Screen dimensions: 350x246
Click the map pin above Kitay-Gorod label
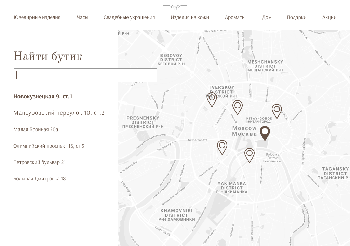tap(238, 108)
